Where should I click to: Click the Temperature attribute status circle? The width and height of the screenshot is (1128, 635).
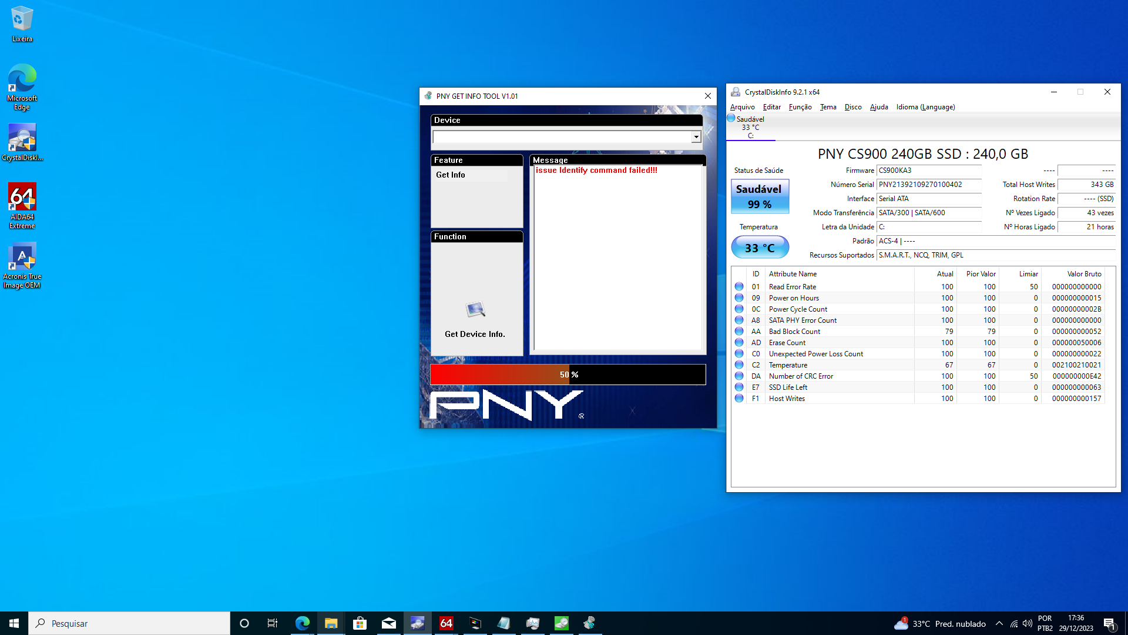point(739,365)
